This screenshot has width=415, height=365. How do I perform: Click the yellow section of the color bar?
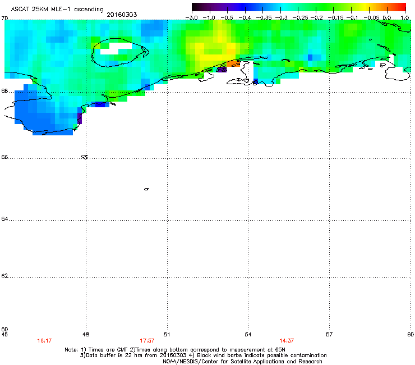[365, 7]
